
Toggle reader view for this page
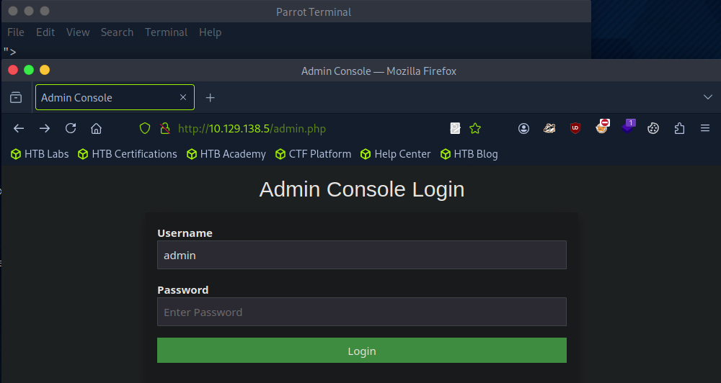tap(455, 128)
